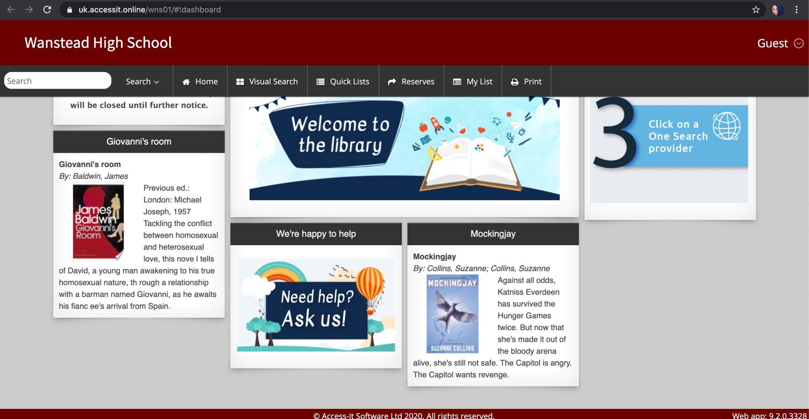
Task: Select the Print menu item
Action: 526,81
